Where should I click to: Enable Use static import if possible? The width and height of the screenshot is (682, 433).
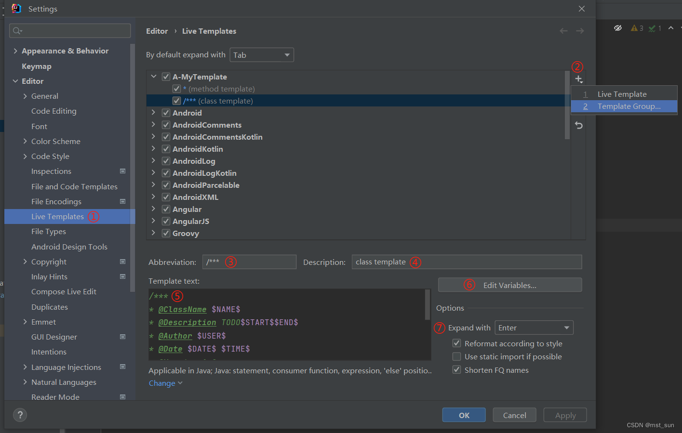tap(456, 356)
